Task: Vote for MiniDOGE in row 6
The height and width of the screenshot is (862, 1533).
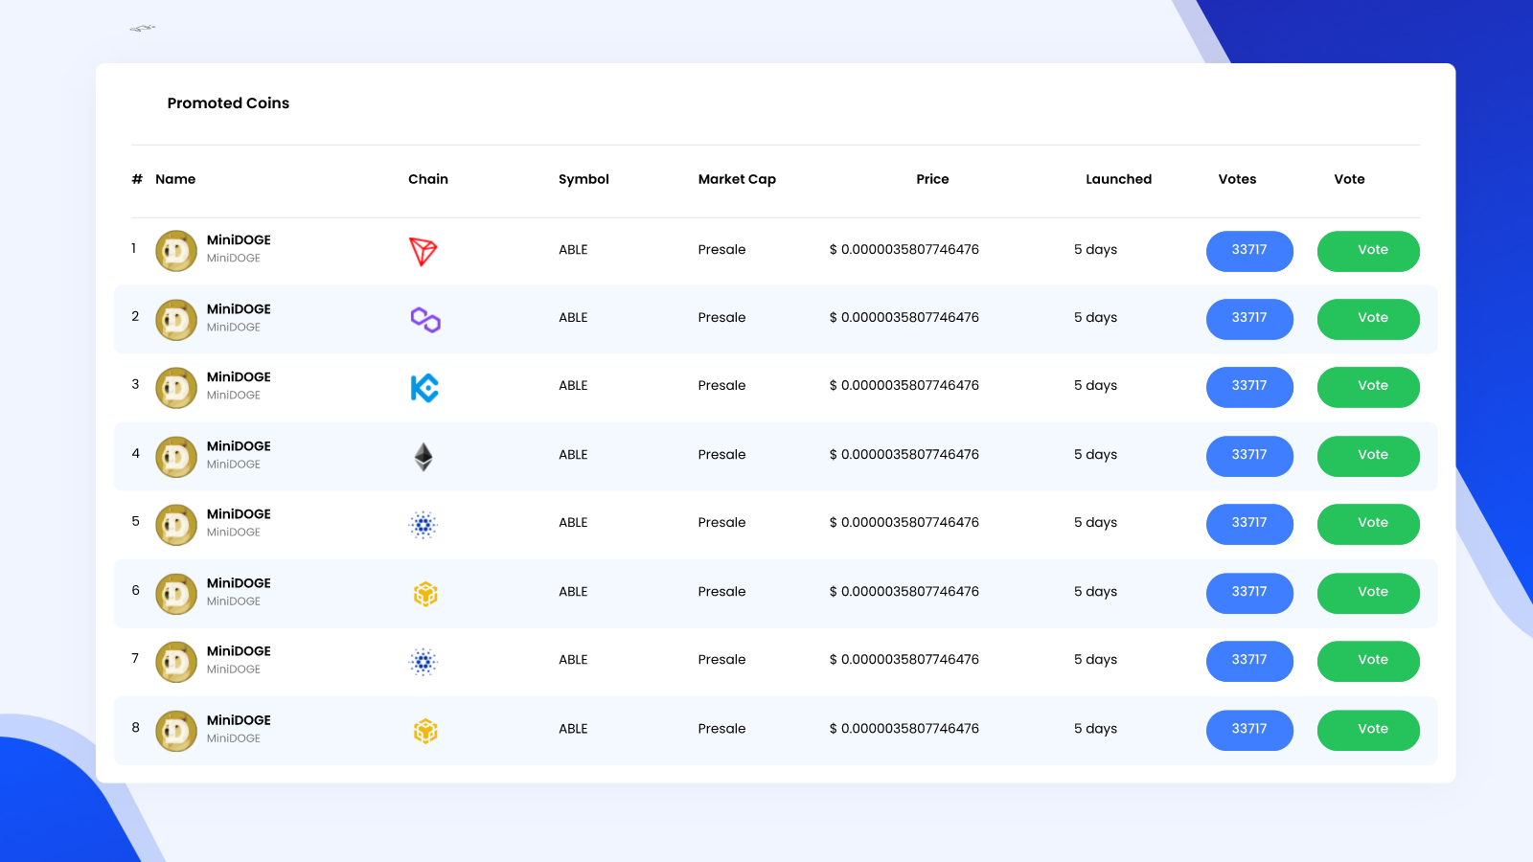Action: (x=1368, y=593)
